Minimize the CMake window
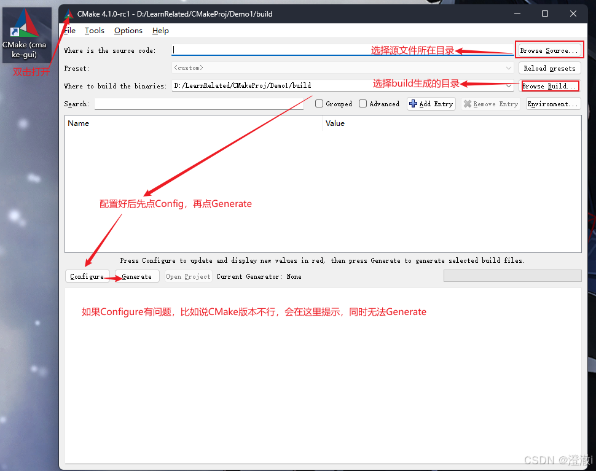 [517, 14]
